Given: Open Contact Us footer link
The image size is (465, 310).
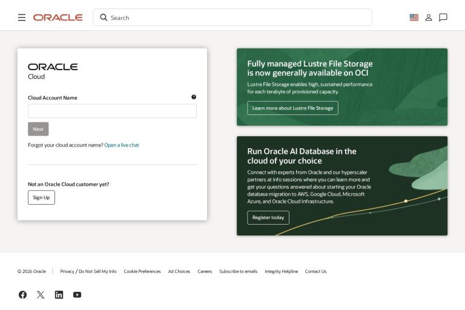Looking at the screenshot, I should coord(315,271).
